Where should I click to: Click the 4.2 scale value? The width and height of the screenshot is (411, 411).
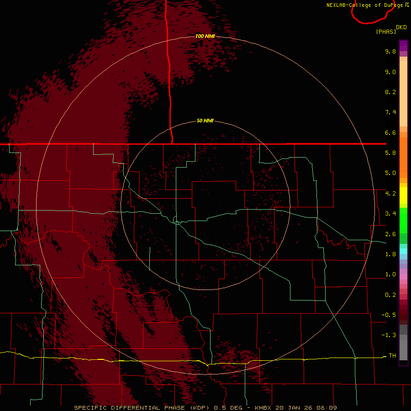point(390,194)
